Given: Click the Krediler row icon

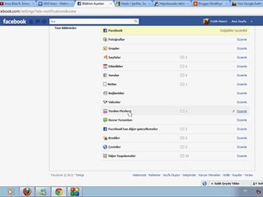Looking at the screenshot, I should pos(105,138).
